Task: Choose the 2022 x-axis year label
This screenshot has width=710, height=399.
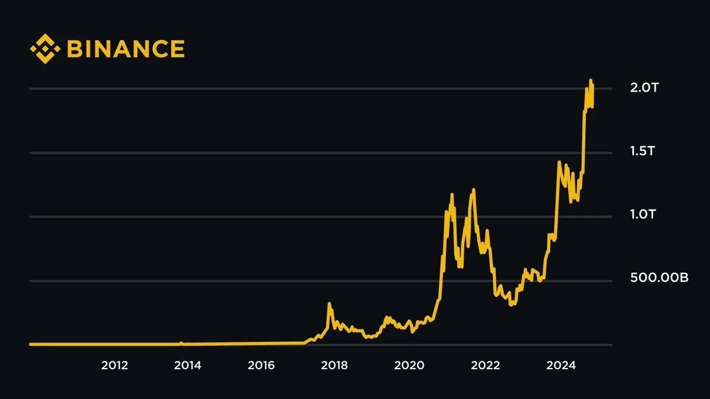Action: point(485,365)
